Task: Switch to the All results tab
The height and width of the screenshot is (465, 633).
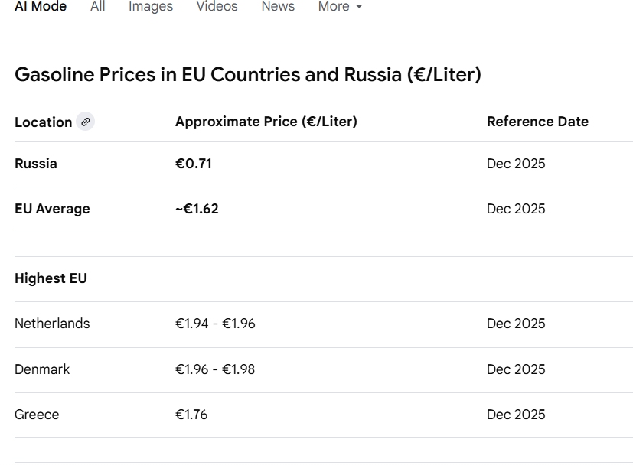Action: point(97,7)
